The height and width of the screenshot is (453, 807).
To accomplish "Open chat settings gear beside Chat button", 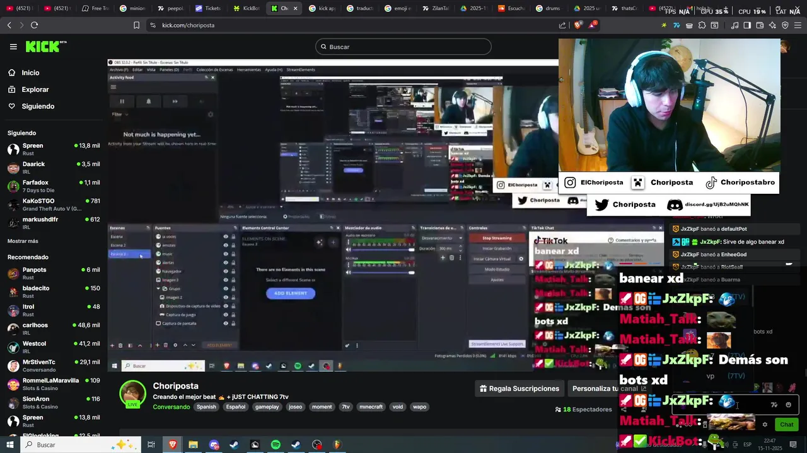I will pyautogui.click(x=765, y=425).
